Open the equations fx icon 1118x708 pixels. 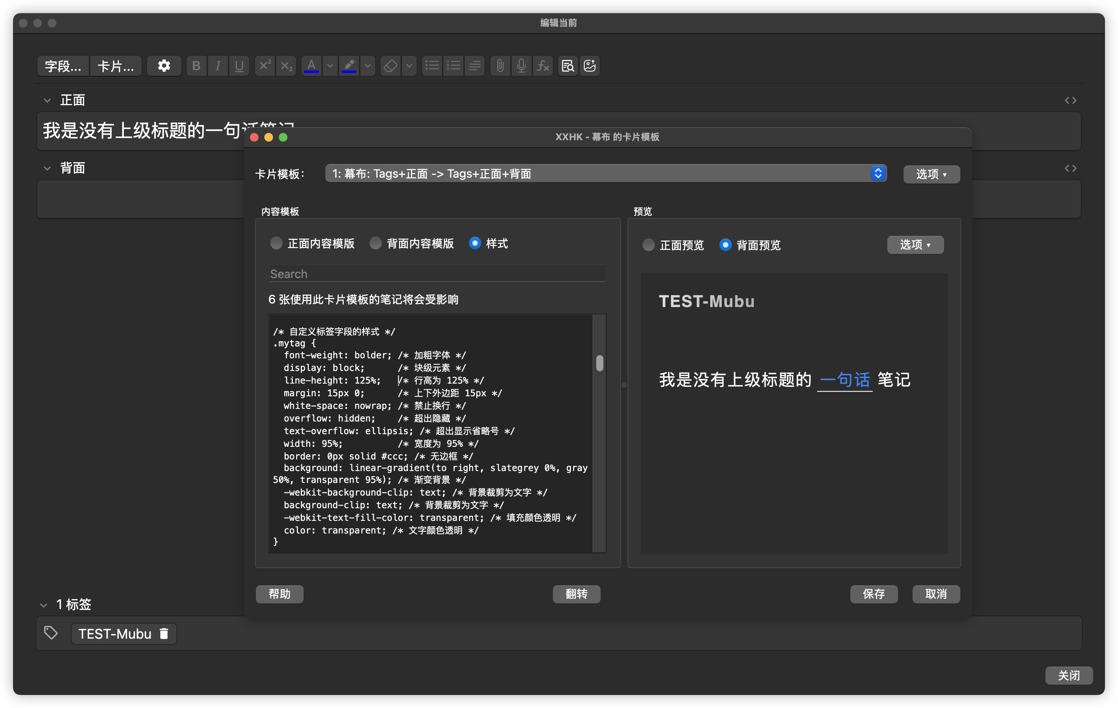543,66
